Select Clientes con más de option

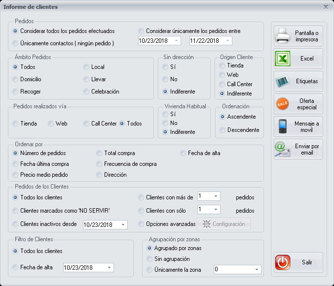coord(141,197)
